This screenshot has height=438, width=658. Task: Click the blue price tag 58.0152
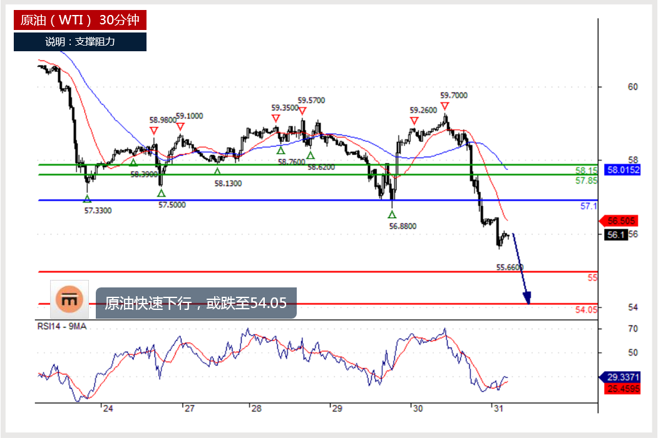[623, 169]
